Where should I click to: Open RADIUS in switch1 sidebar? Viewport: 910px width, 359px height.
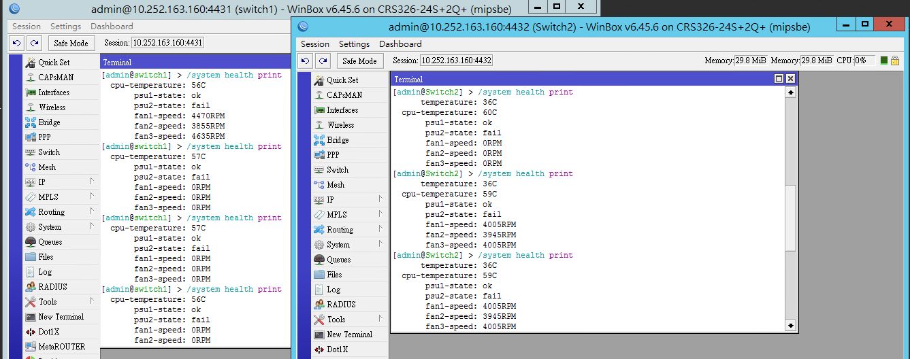(x=61, y=287)
